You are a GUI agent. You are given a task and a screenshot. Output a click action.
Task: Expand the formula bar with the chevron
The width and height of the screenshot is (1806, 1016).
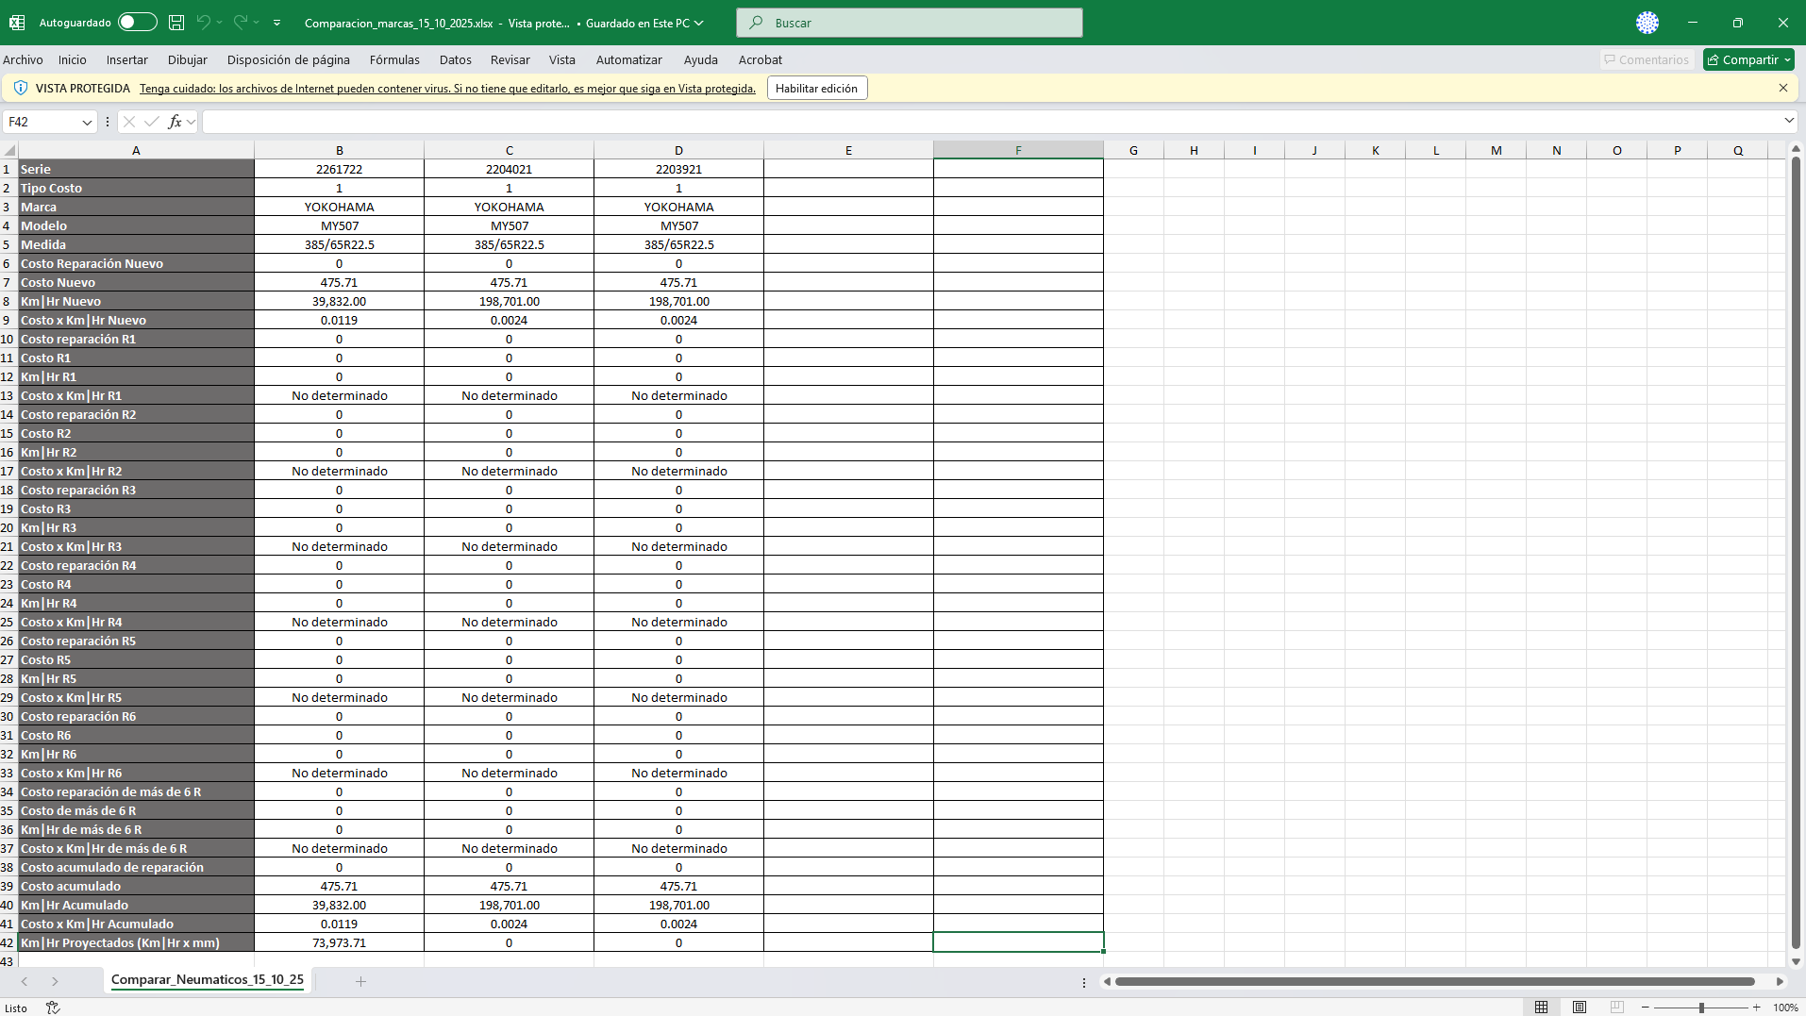point(1788,121)
